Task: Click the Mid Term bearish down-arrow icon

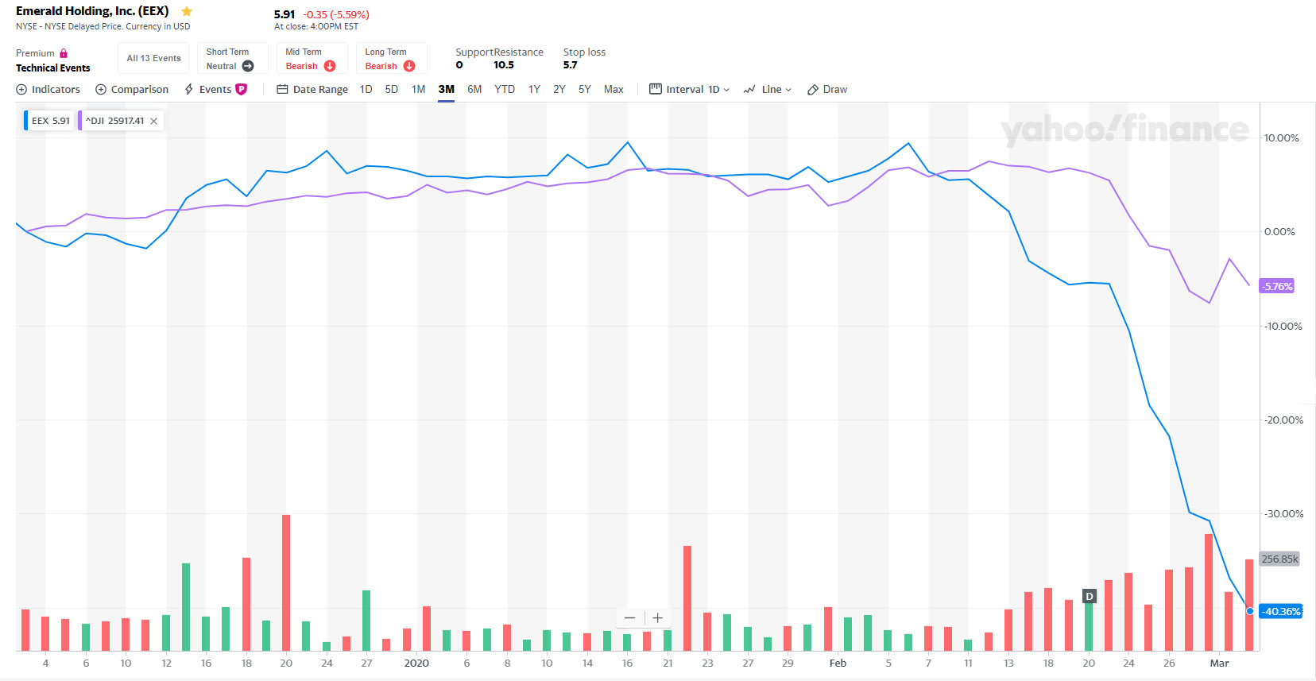Action: pyautogui.click(x=330, y=66)
